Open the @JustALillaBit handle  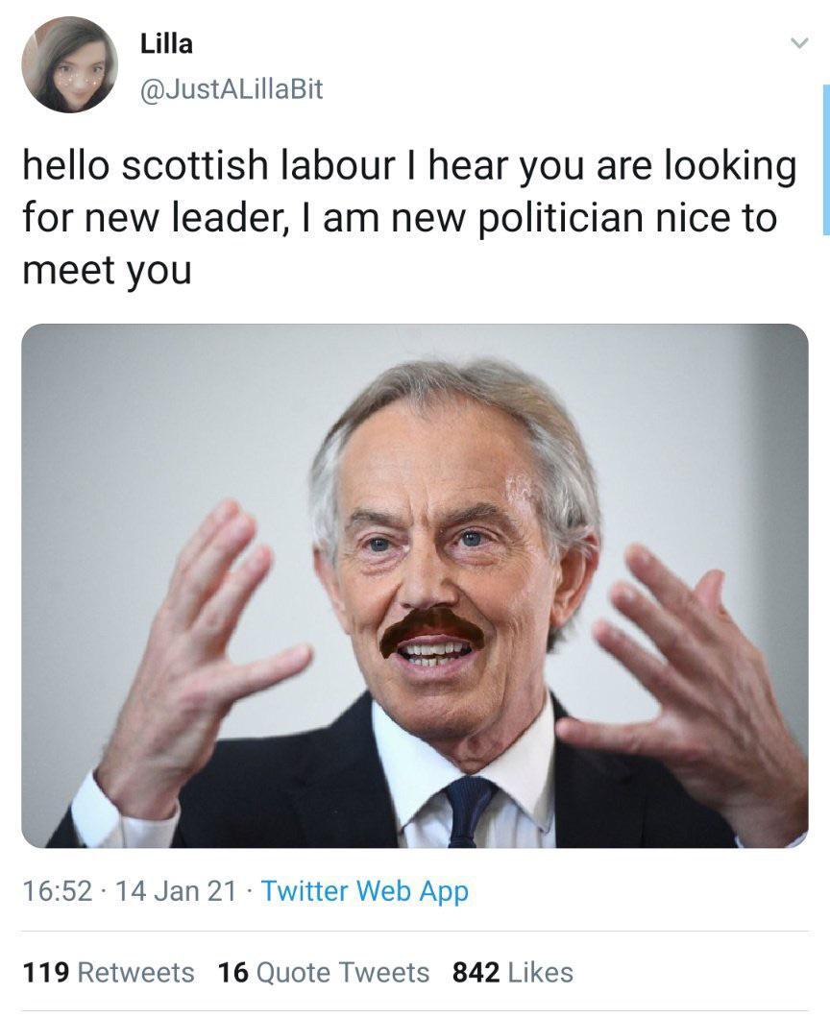point(232,89)
